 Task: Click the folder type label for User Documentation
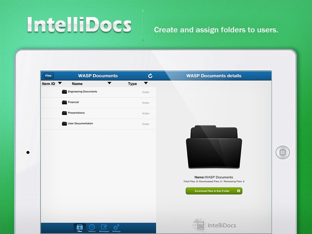click(x=146, y=124)
